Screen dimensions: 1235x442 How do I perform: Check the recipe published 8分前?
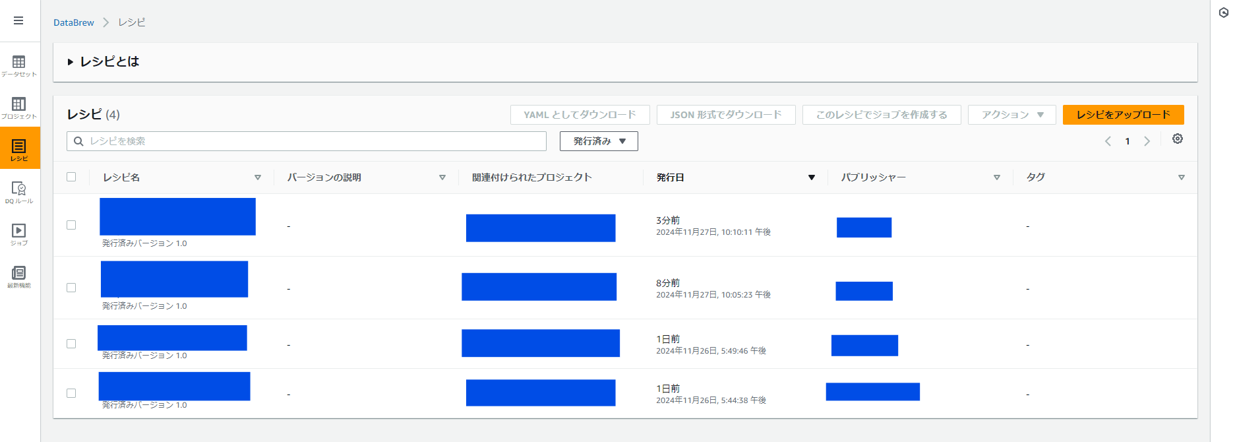(71, 288)
